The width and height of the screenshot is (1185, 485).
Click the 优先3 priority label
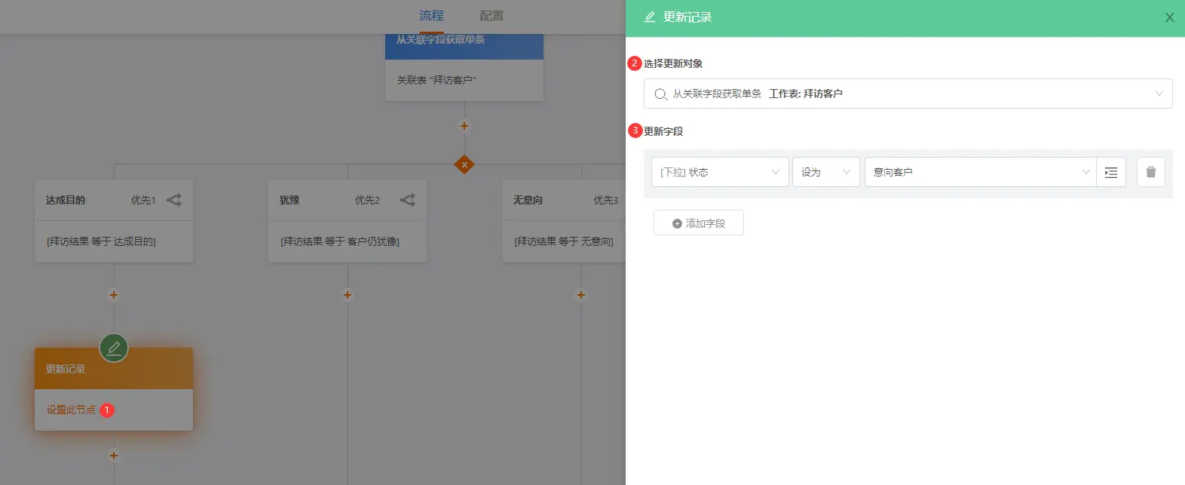coord(605,200)
